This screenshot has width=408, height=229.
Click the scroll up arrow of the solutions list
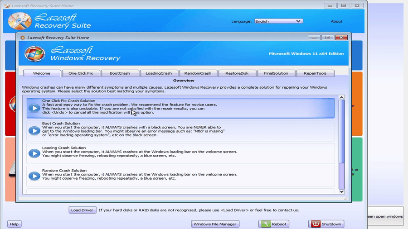pyautogui.click(x=342, y=97)
